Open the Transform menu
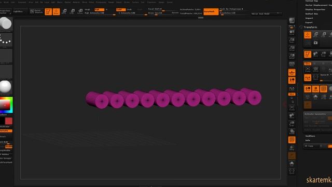 pos(151,2)
